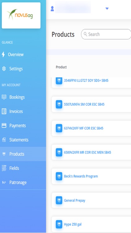The width and height of the screenshot is (131, 233).
Task: Click box icon for Beck's Rewards Program
Action: [x=59, y=176]
